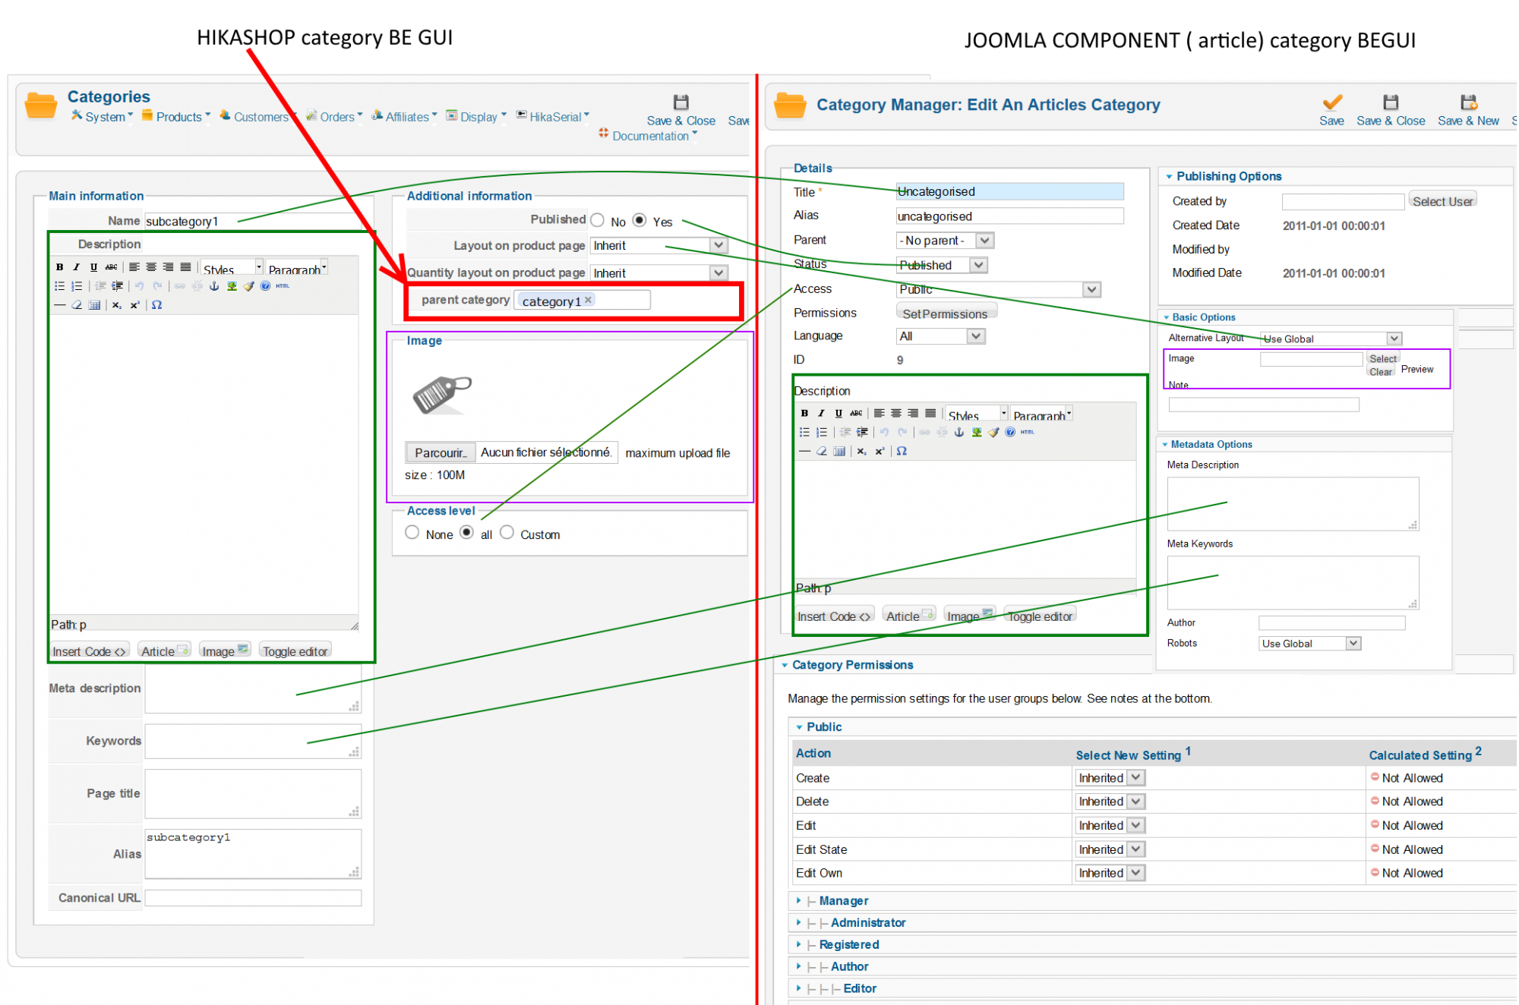Insert special character omega in HikaShop editor
Screen dimensions: 1519x1005
156,305
